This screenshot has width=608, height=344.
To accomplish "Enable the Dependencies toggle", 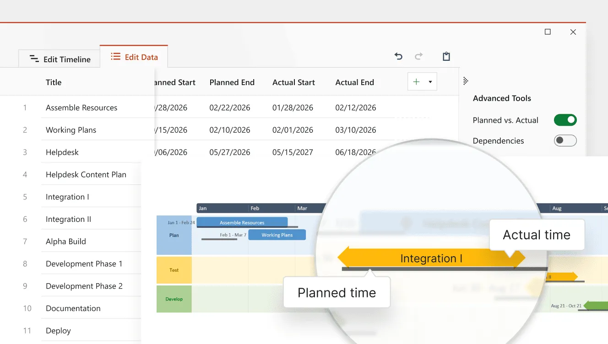I will coord(565,141).
